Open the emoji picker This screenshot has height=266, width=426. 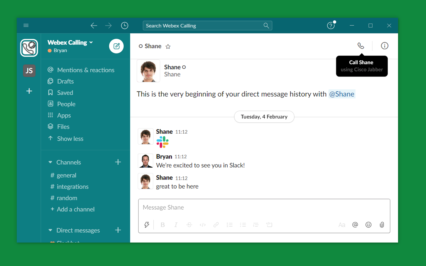(x=368, y=225)
